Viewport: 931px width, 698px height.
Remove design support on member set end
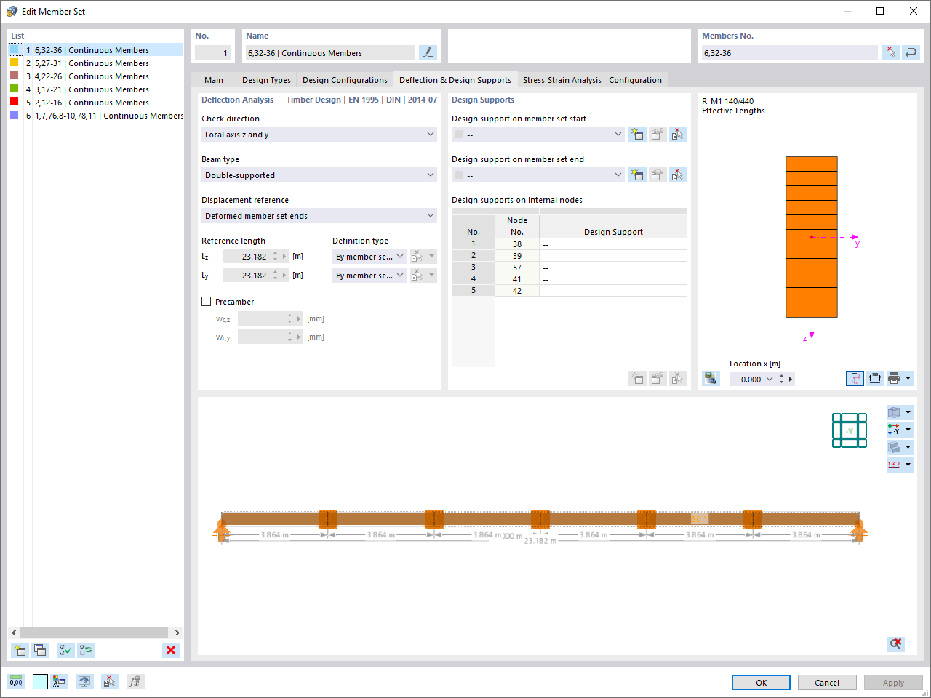(x=678, y=174)
